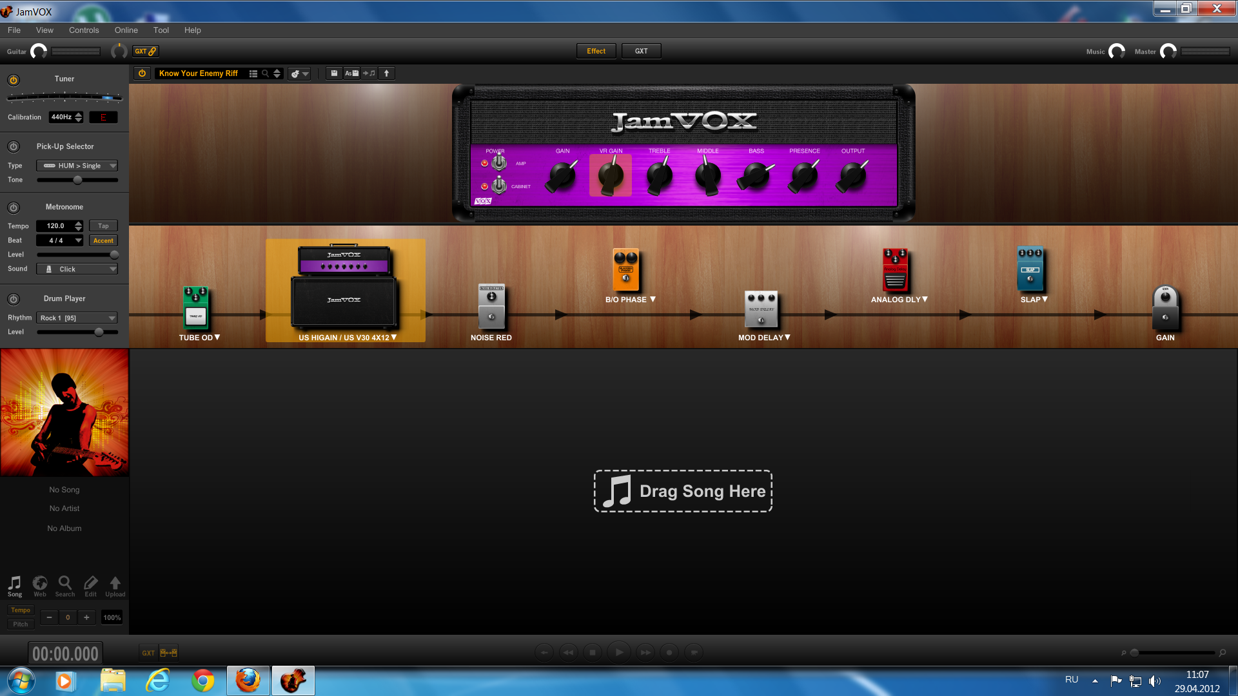This screenshot has width=1238, height=696.
Task: Click the Save As preset icon
Action: click(351, 73)
